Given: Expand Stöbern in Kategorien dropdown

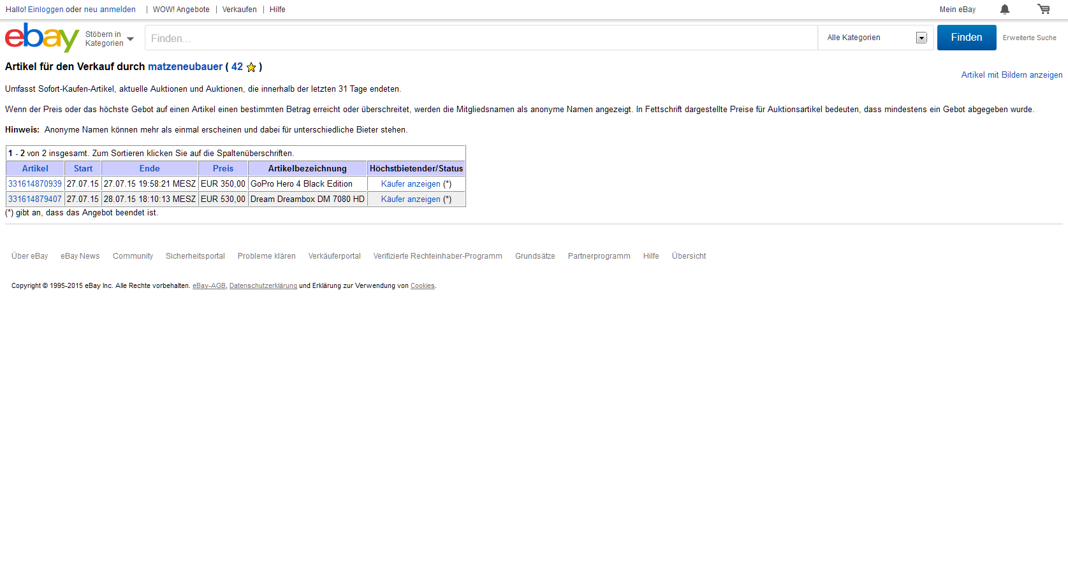Looking at the screenshot, I should (110, 39).
